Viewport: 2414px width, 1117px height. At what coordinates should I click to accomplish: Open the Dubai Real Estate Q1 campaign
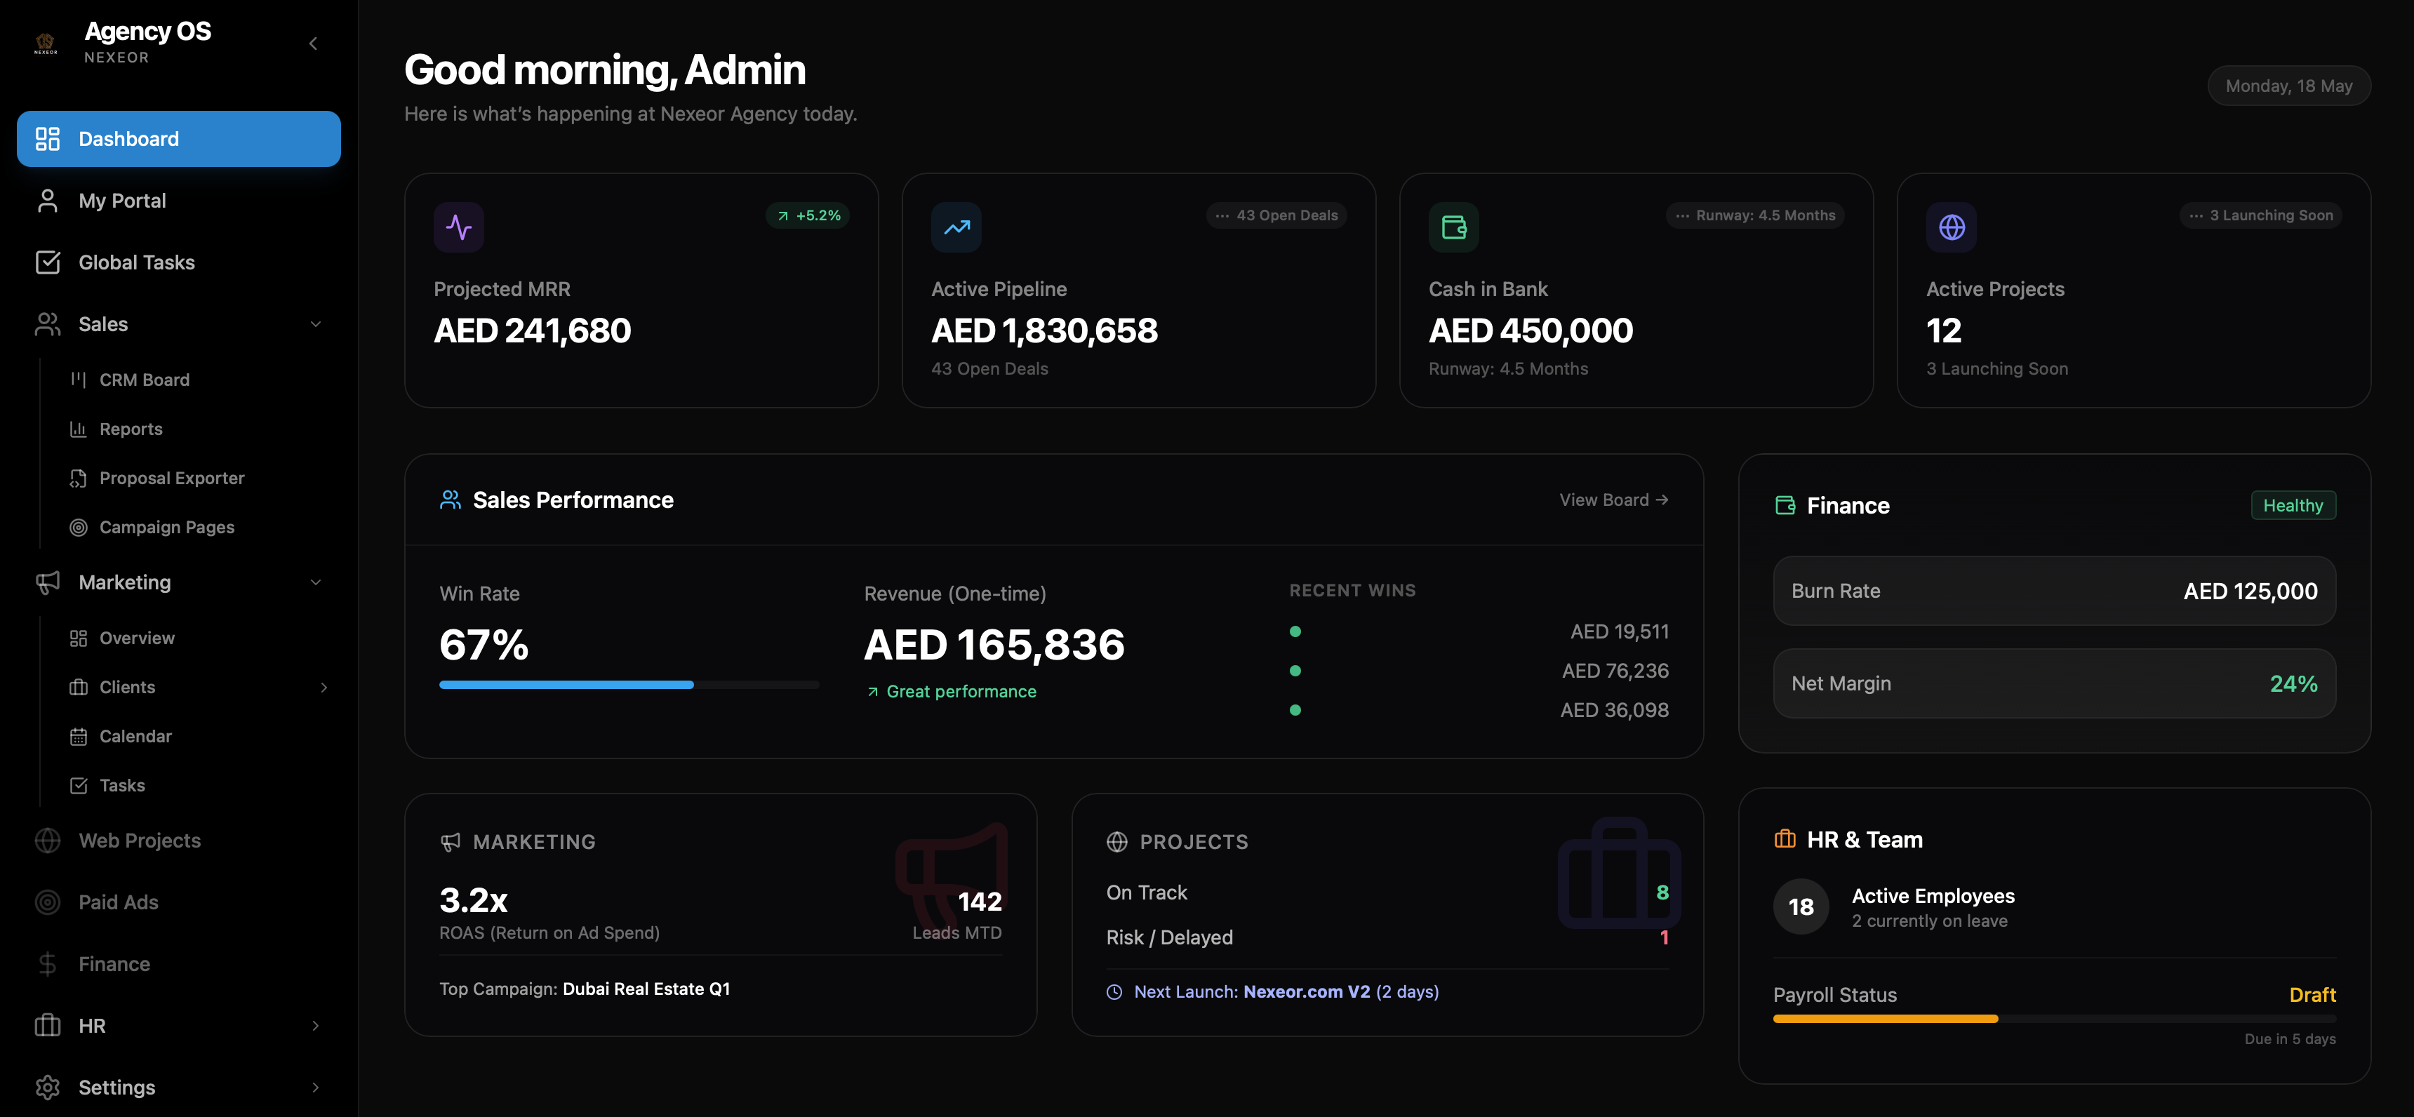pos(646,989)
